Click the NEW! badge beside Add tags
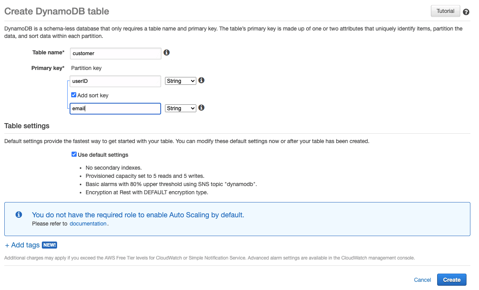Viewport: 479px width, 290px height. coord(49,245)
